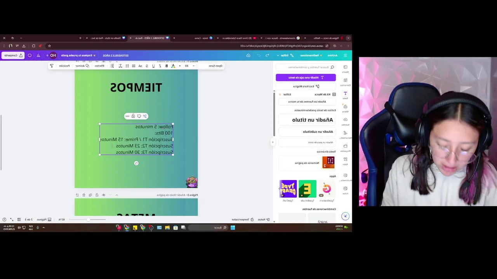The image size is (497, 279).
Task: Open the Diseño panel in sidebar
Action: point(345,69)
